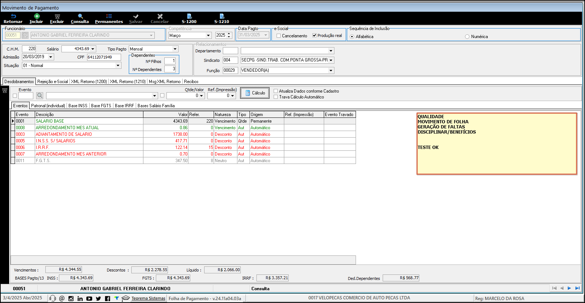Viewport: 585px width, 303px height.
Task: Select the Alfabética radio option
Action: click(x=352, y=37)
